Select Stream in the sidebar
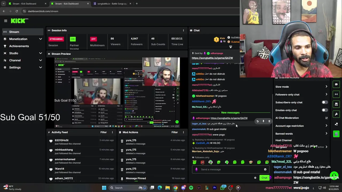Screen dimensions: 342x192 [22, 32]
